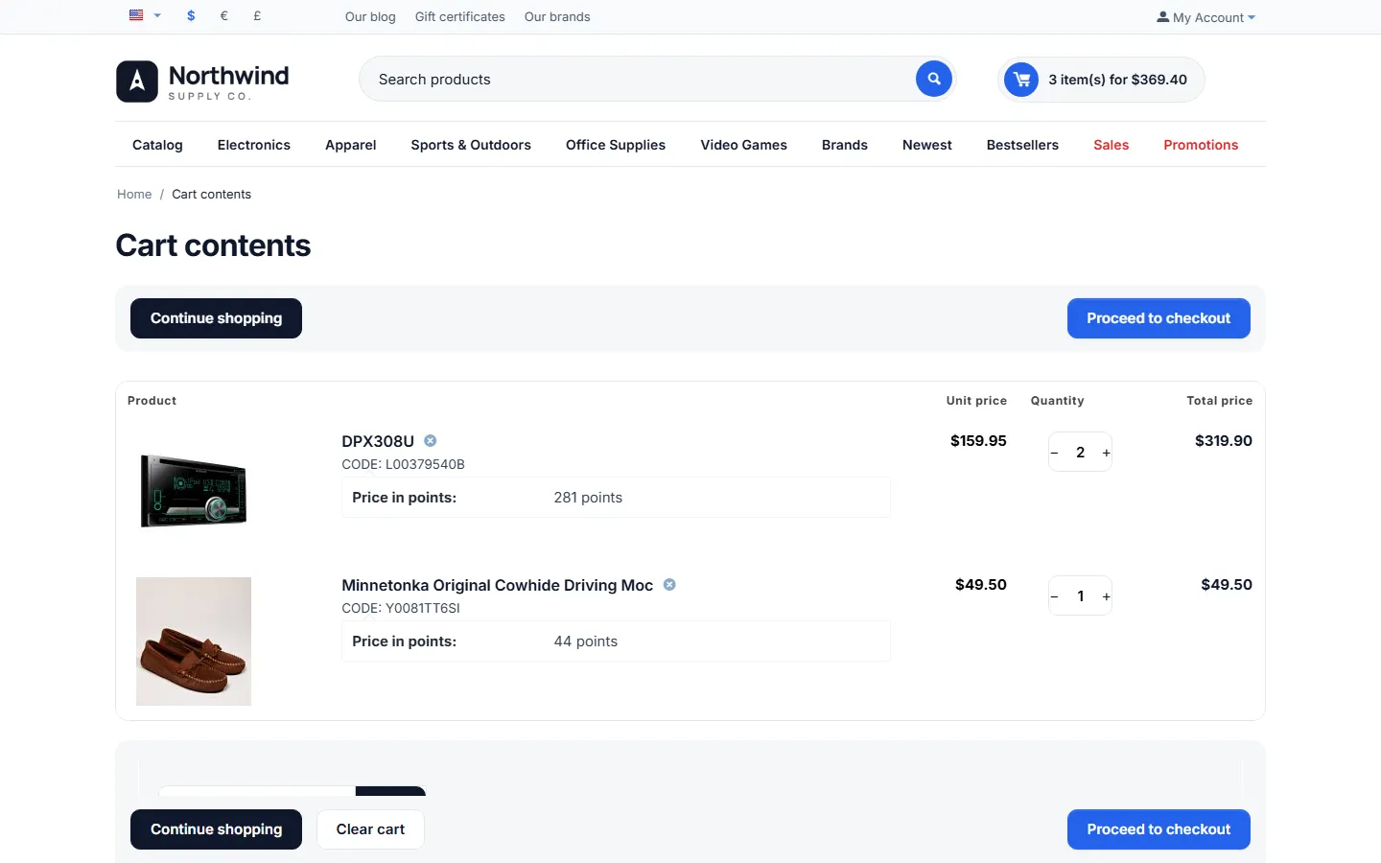The image size is (1381, 863).
Task: Decrease Minnetonka Moc quantity with minus
Action: coord(1055,596)
